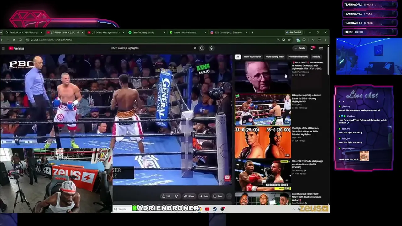This screenshot has width=402, height=226.
Task: Open the YouTube Create menu
Action: click(x=300, y=48)
